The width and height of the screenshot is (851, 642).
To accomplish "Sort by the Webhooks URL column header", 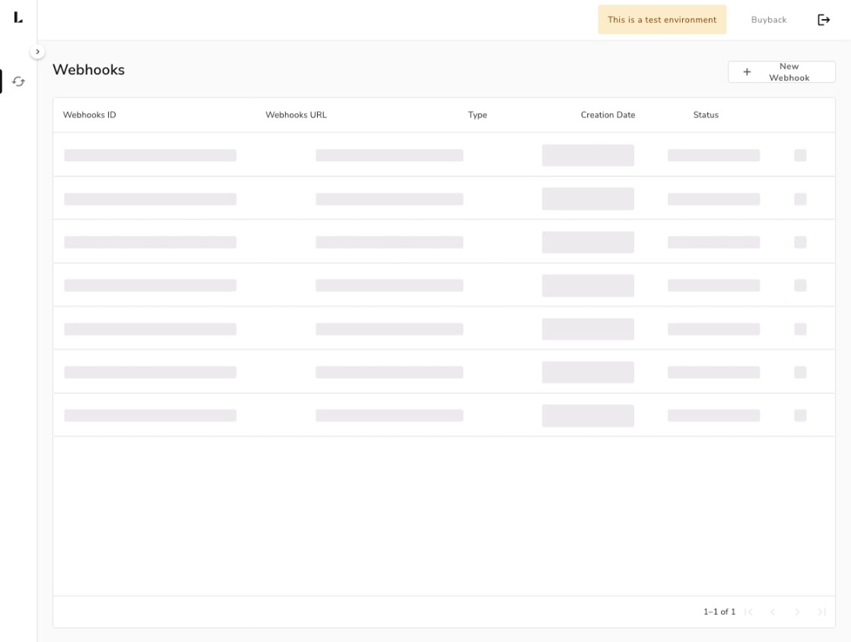I will coord(296,115).
